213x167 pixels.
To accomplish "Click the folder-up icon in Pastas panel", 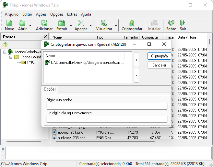I will pos(5,44).
